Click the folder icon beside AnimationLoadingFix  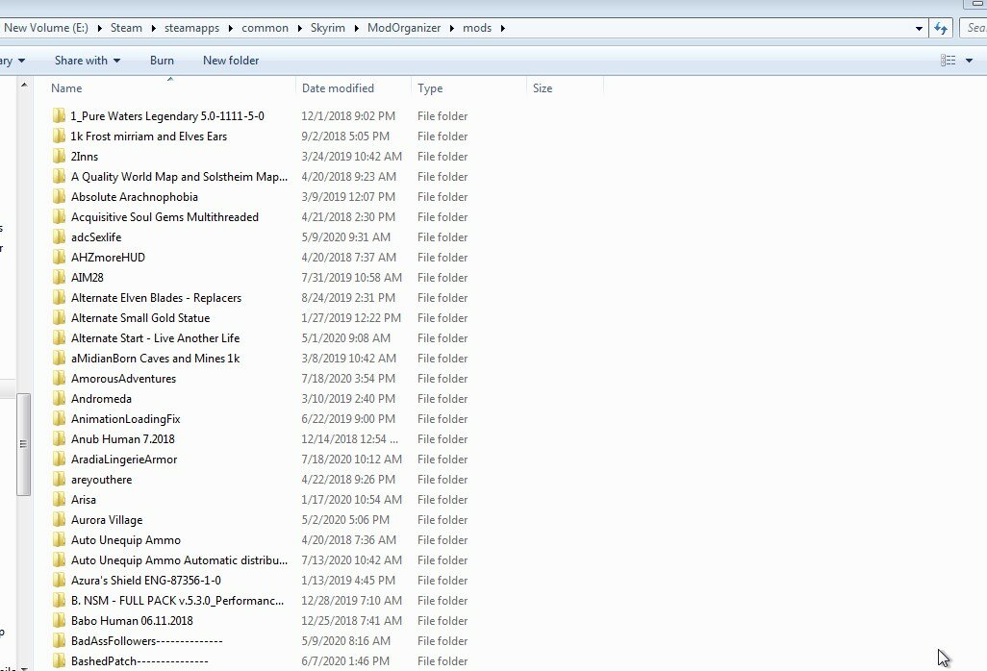pyautogui.click(x=59, y=418)
